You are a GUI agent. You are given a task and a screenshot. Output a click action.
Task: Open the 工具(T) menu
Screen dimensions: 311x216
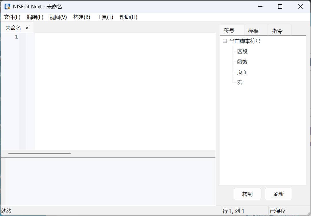coord(105,17)
